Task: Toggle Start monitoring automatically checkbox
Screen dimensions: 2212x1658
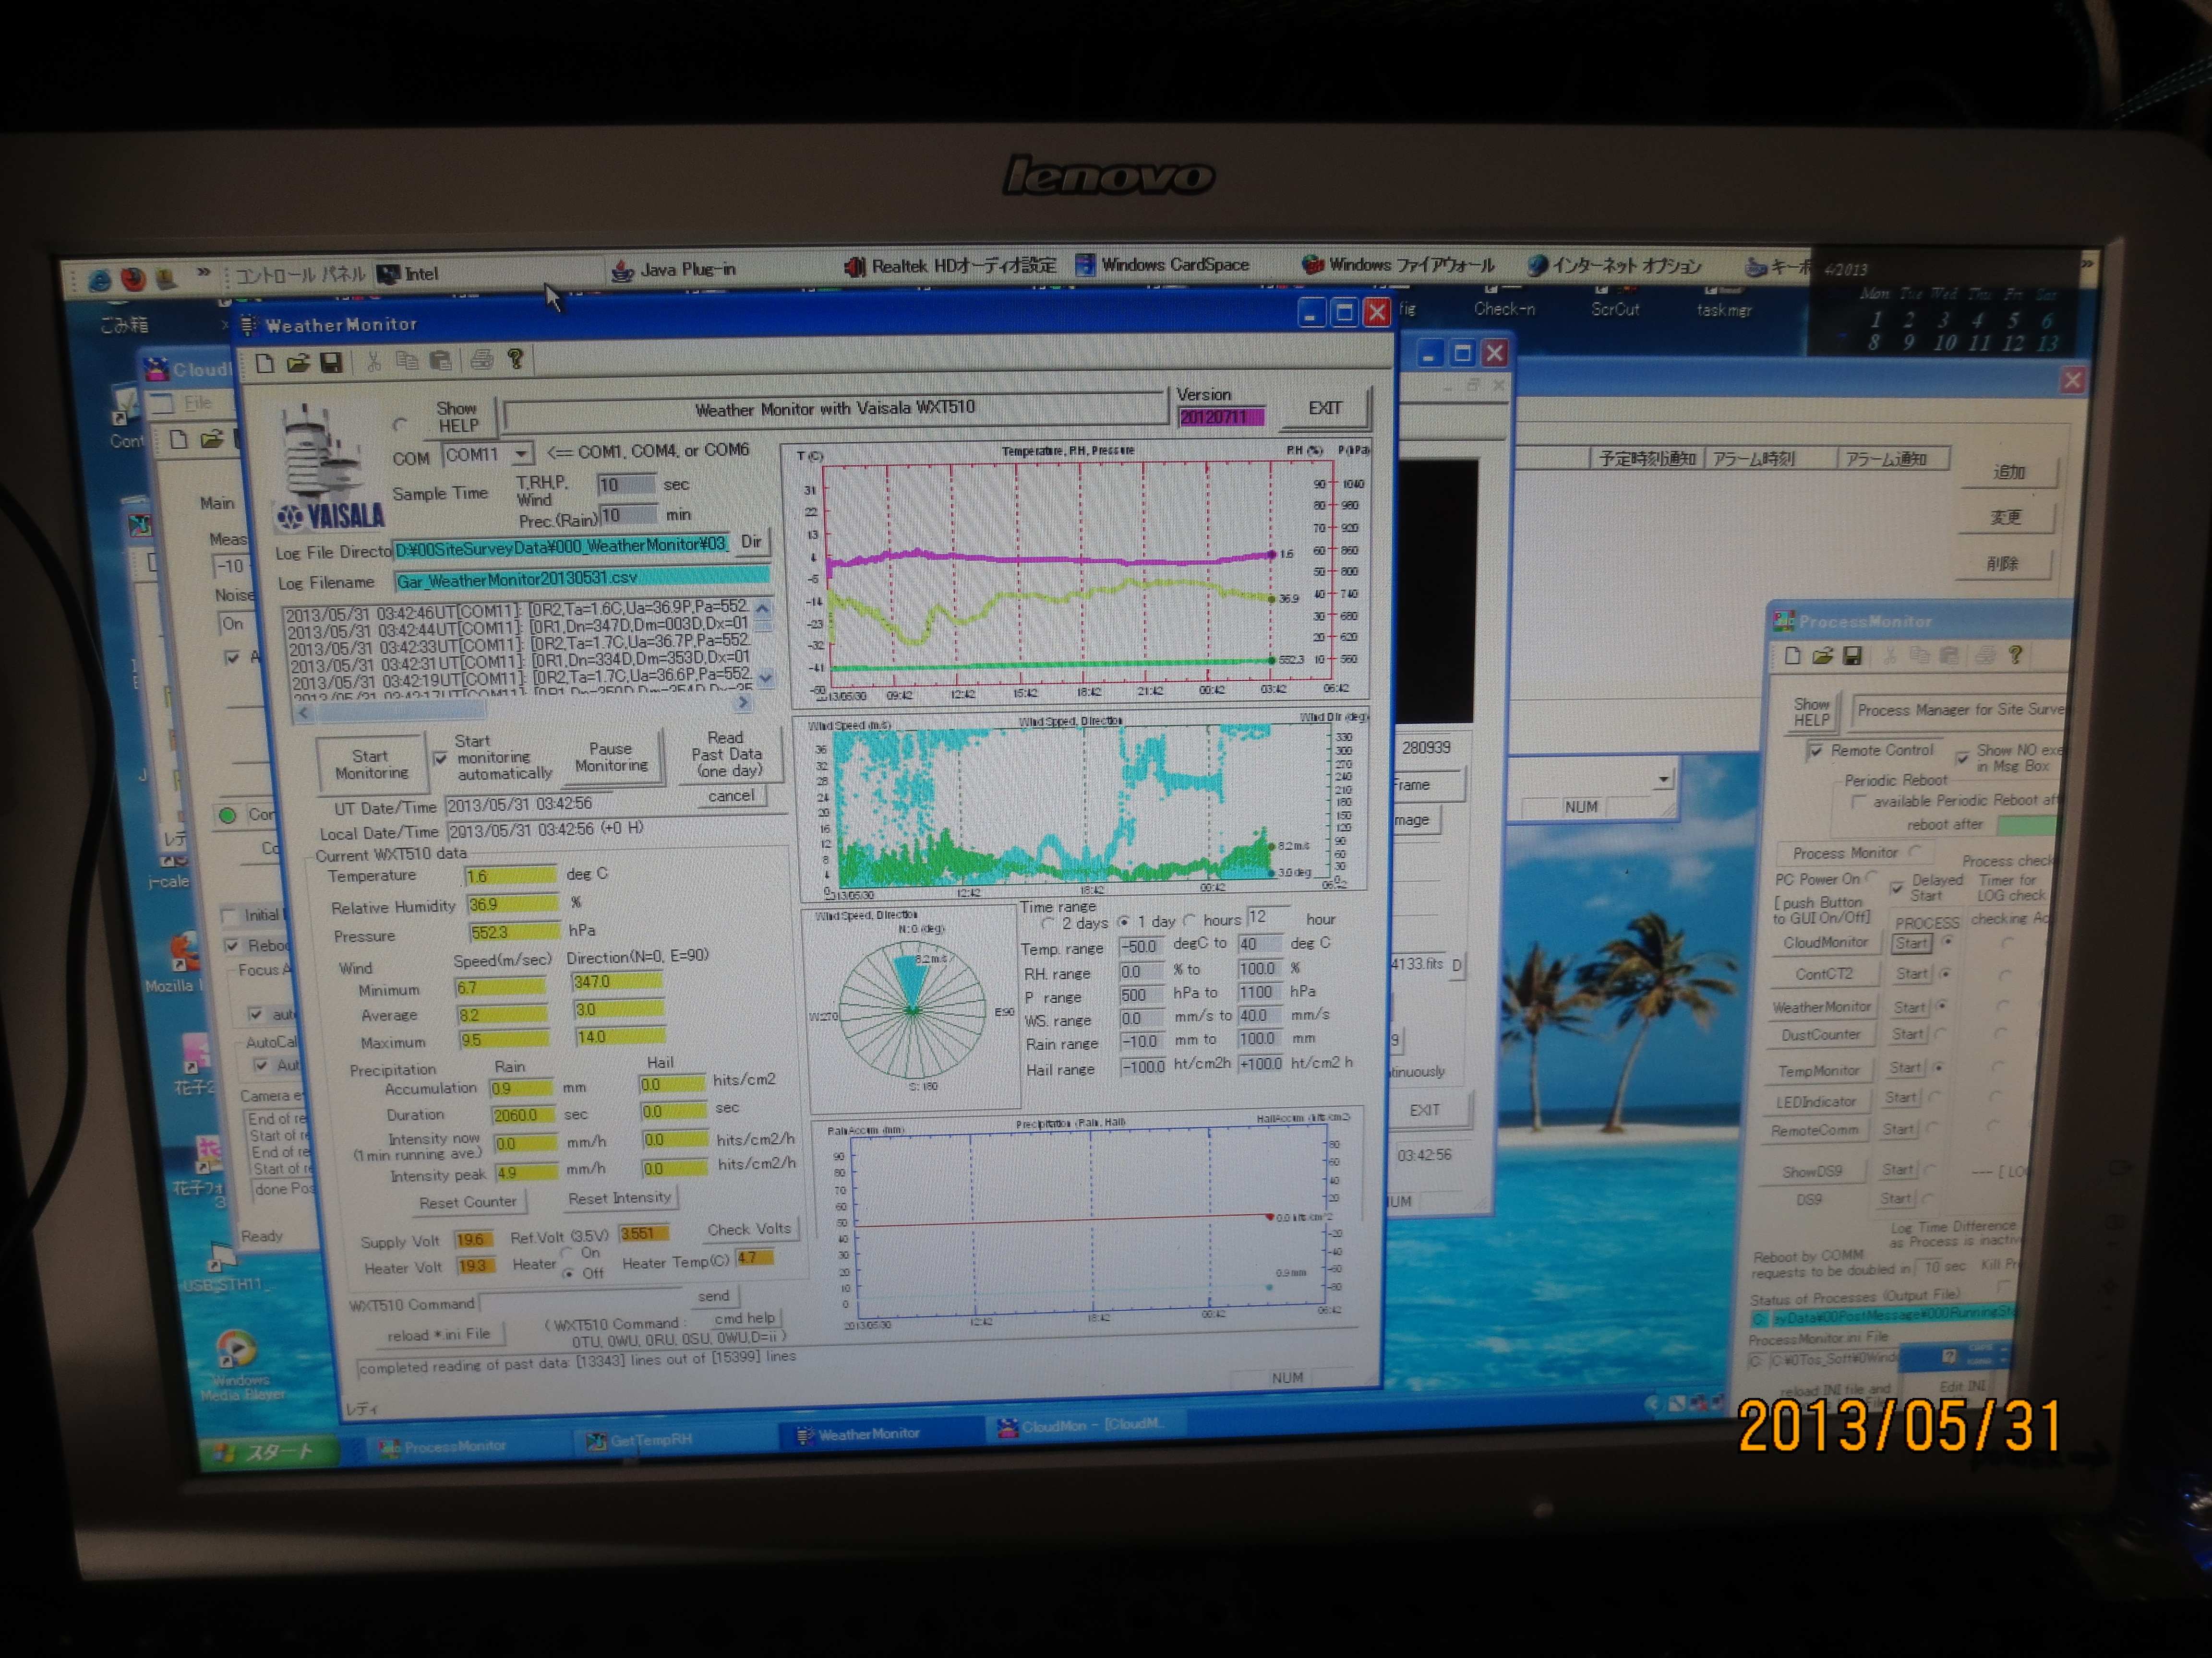Action: [x=440, y=758]
